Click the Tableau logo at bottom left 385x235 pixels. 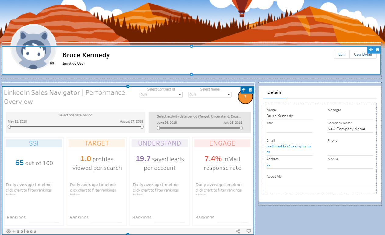tap(18, 231)
